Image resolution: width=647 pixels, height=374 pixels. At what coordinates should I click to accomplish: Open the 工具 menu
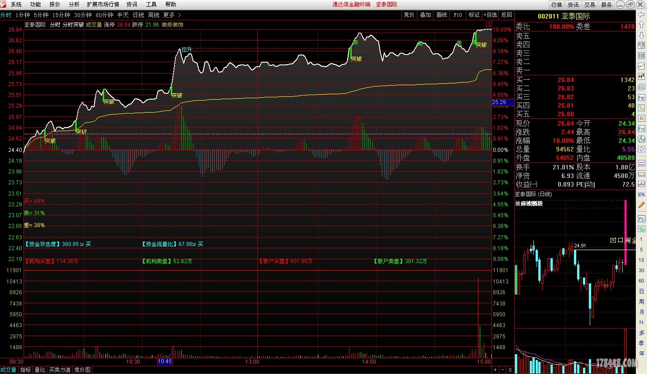[x=151, y=5]
